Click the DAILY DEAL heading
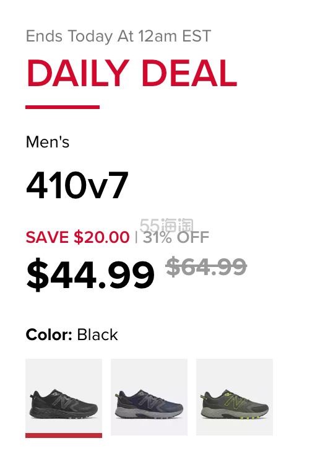The width and height of the screenshot is (333, 451). [132, 73]
